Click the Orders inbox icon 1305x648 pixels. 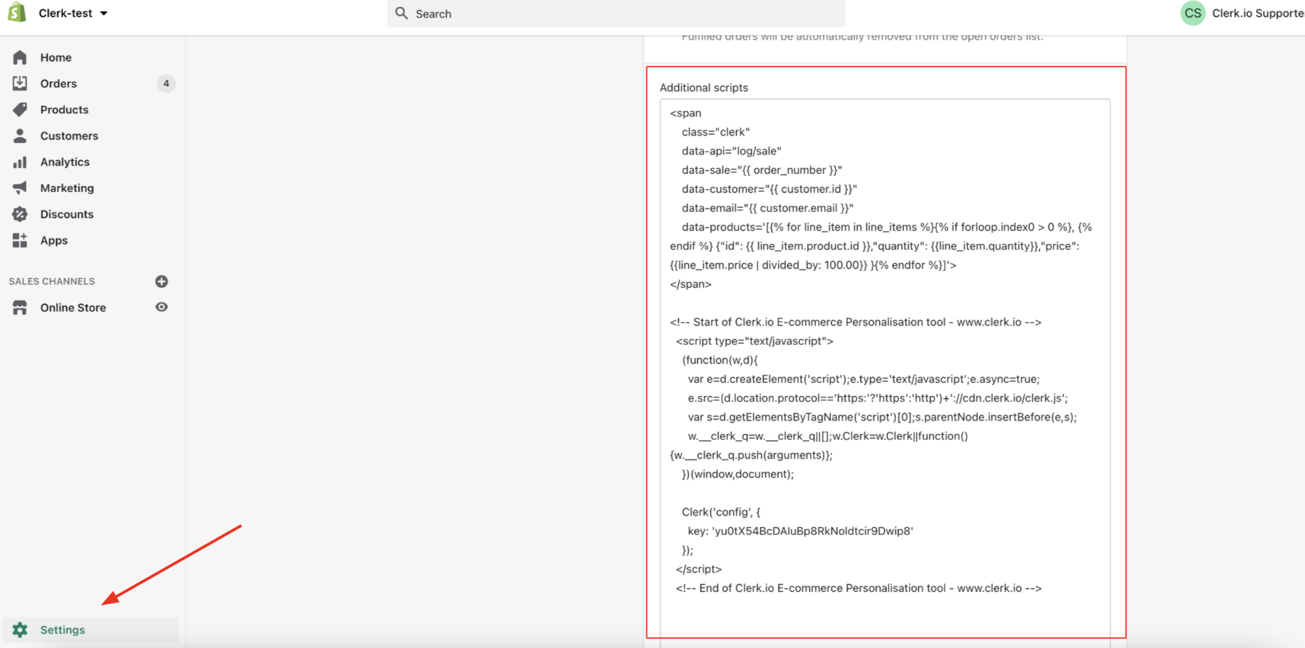coord(20,83)
